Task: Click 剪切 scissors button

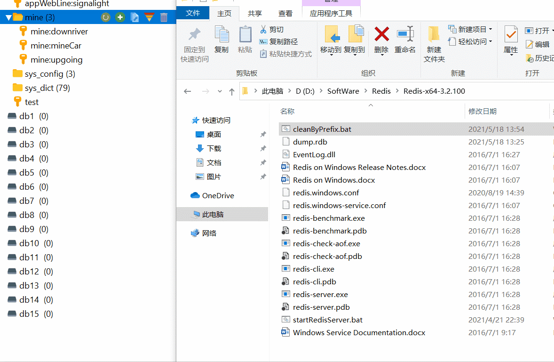Action: (x=272, y=29)
